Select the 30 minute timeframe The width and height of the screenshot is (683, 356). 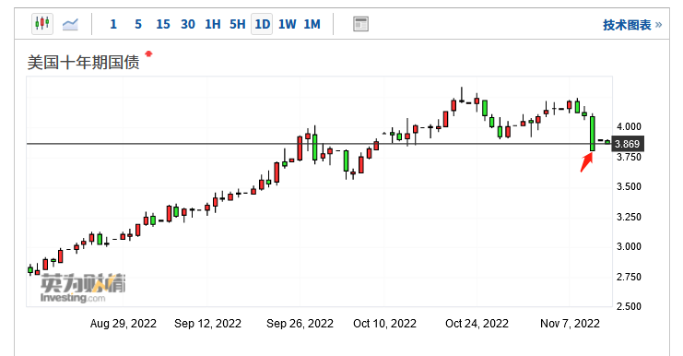tap(188, 24)
